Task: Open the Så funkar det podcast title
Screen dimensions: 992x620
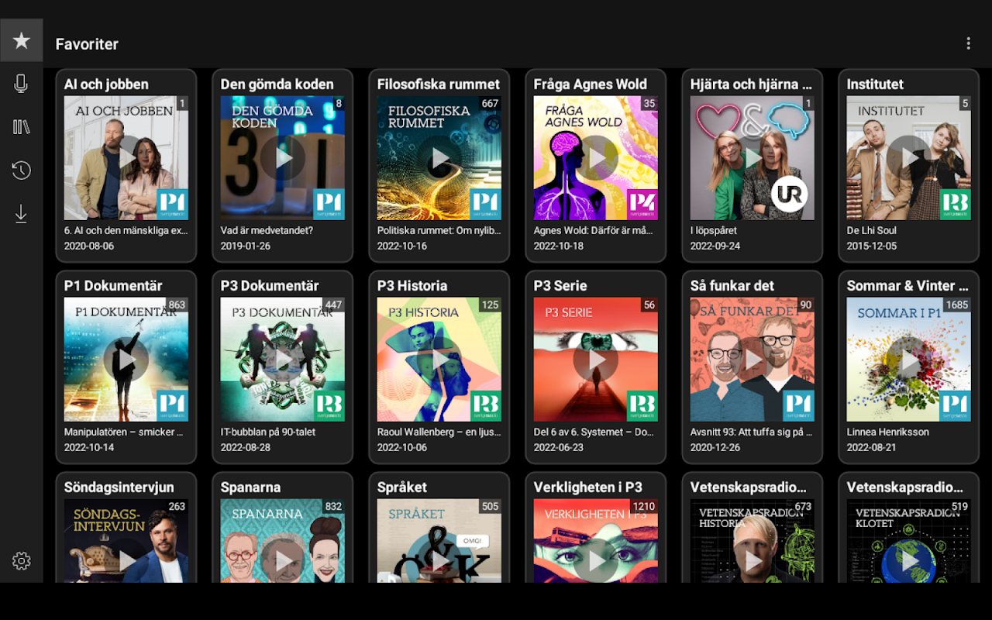Action: 732,286
